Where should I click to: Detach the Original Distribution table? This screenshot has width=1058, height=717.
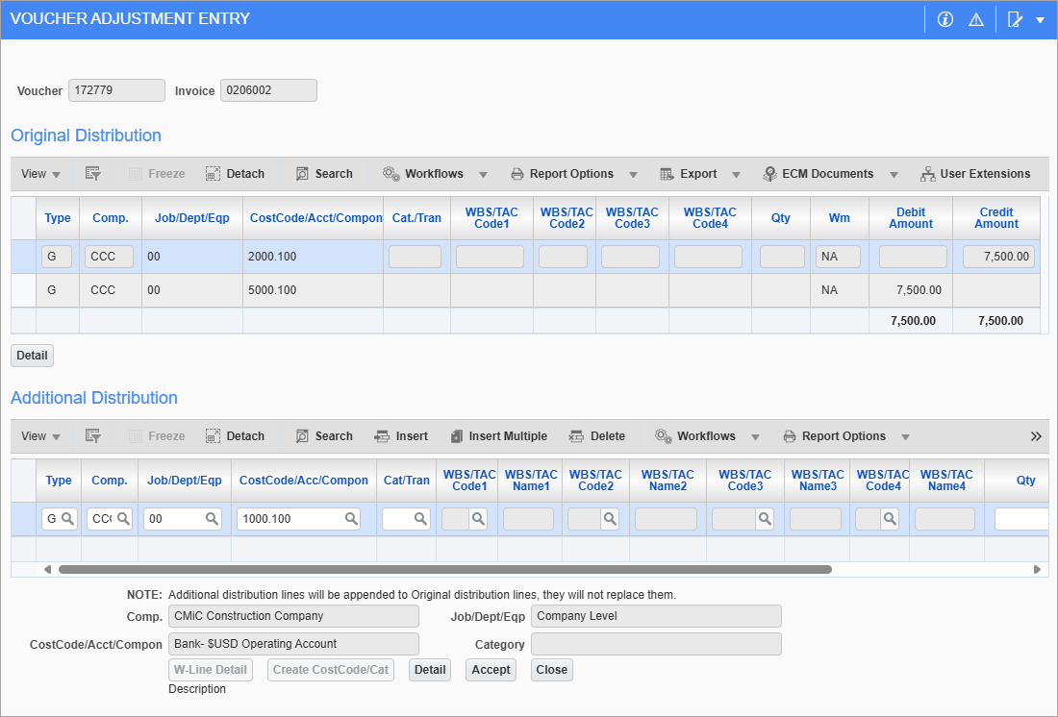click(236, 174)
